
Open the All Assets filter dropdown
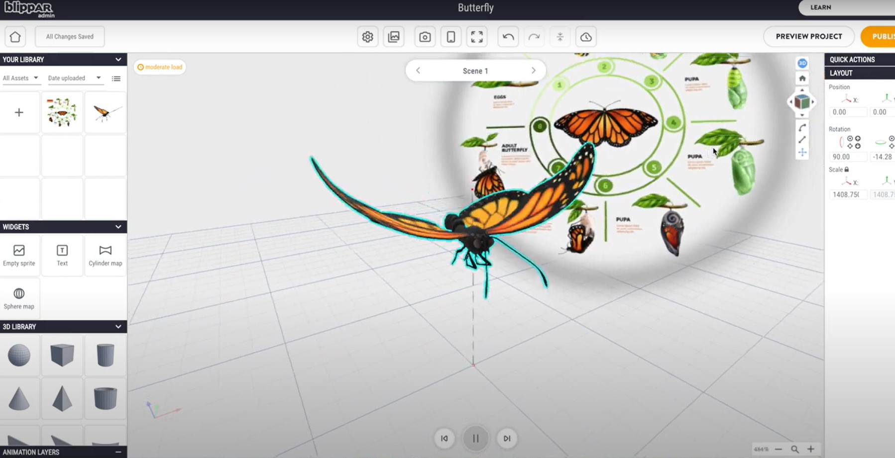(21, 78)
